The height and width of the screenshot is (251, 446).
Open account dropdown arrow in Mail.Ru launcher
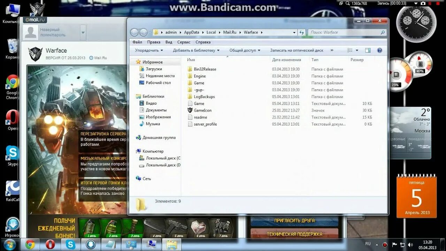coord(83,33)
